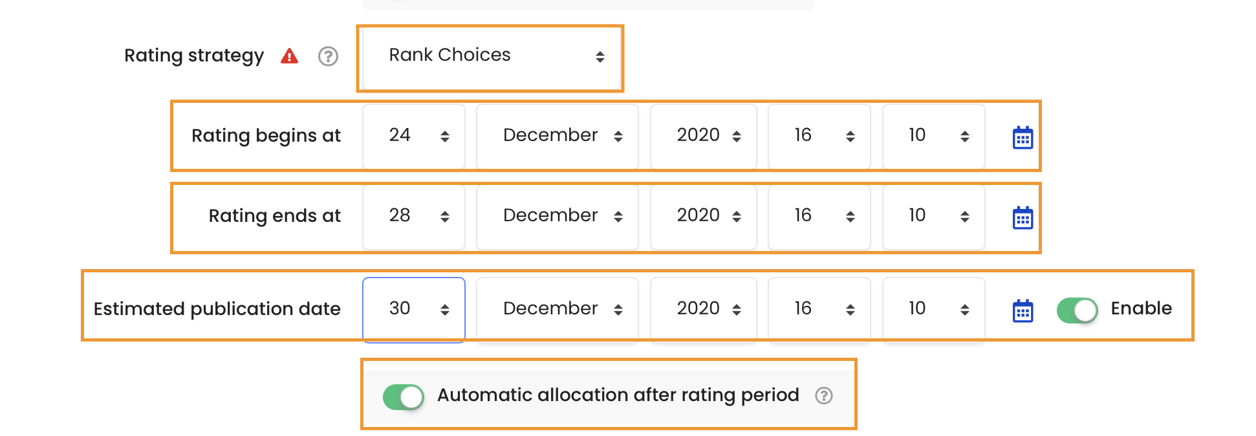The width and height of the screenshot is (1256, 436).
Task: Open calendar picker for Rating ends at
Action: (1023, 217)
